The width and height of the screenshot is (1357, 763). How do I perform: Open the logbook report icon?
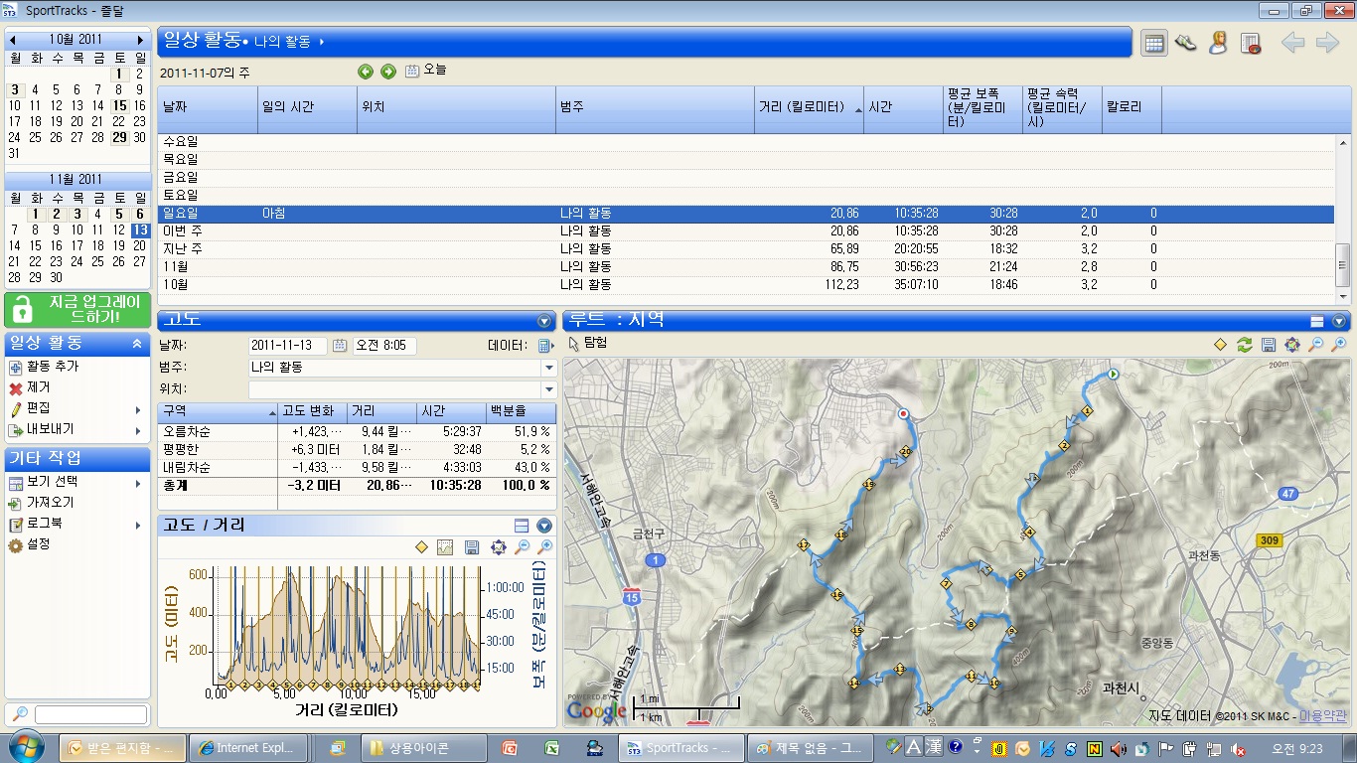pyautogui.click(x=1251, y=43)
